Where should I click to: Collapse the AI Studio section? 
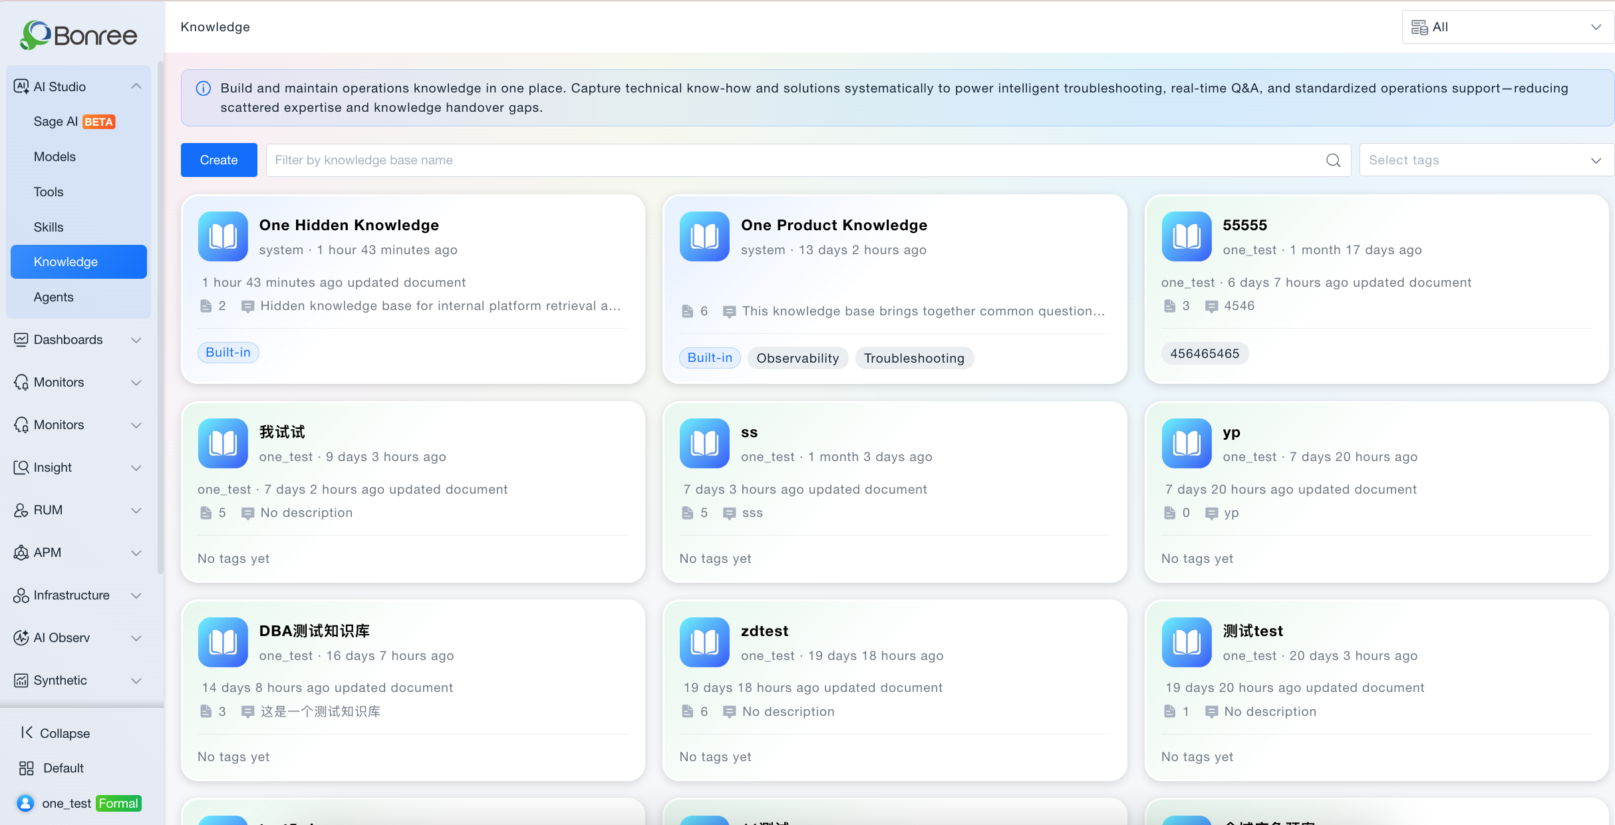pyautogui.click(x=136, y=86)
